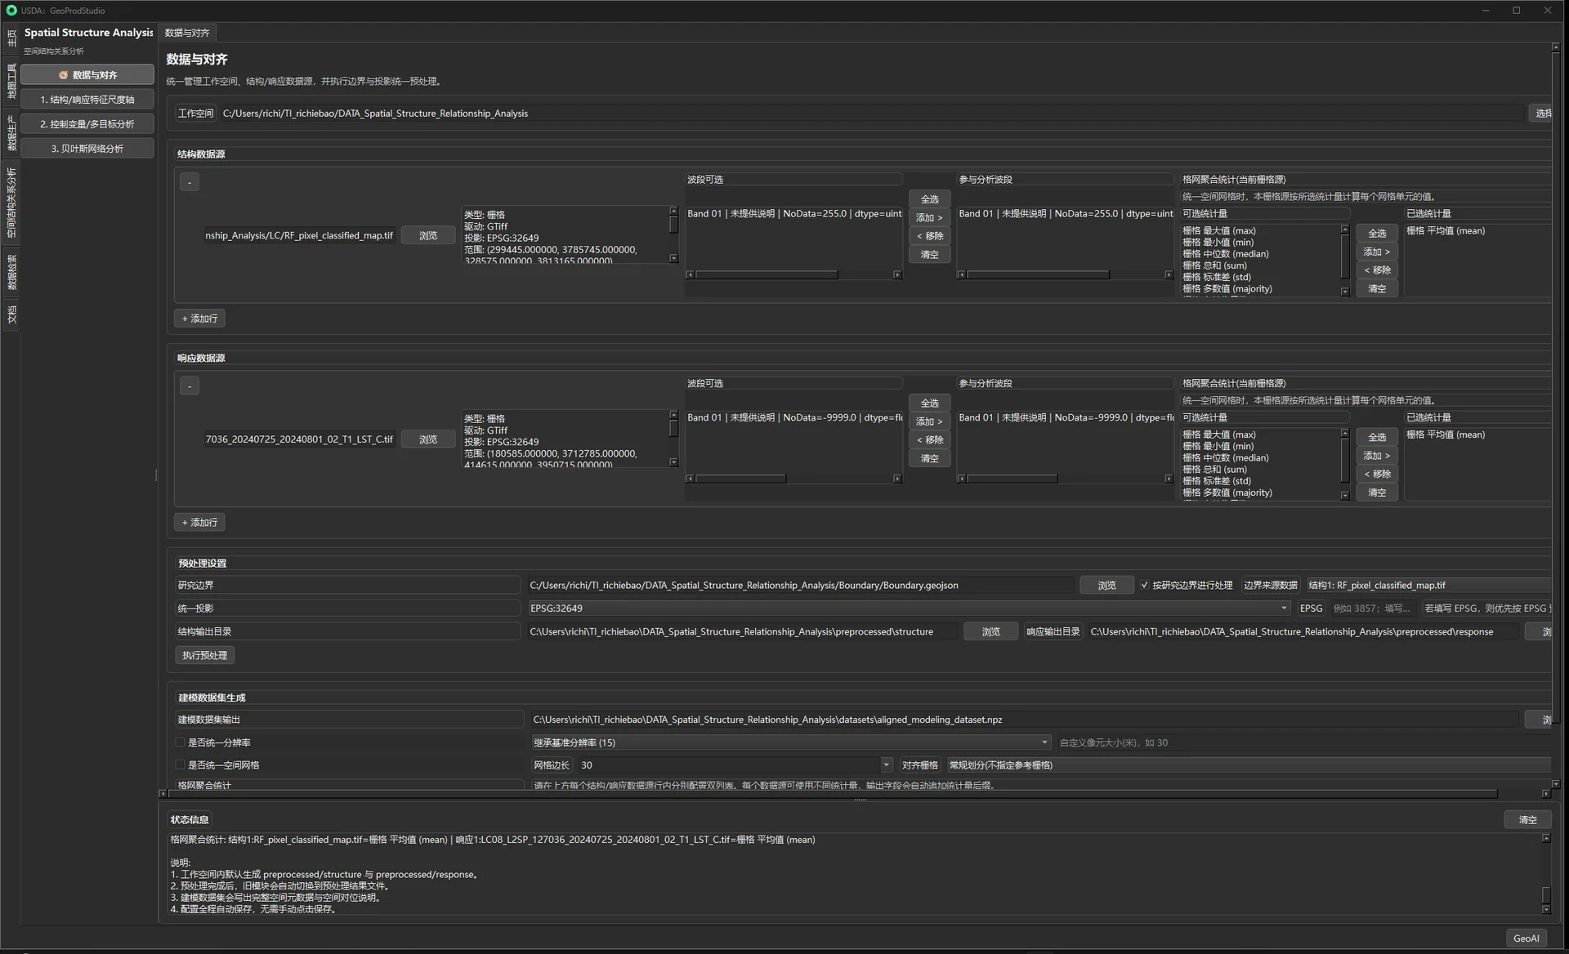Browse for LST_C.tif response raster file
The width and height of the screenshot is (1569, 954).
tap(428, 439)
